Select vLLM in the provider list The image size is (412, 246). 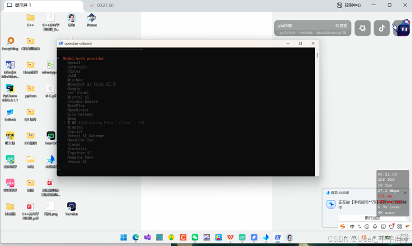72,76
